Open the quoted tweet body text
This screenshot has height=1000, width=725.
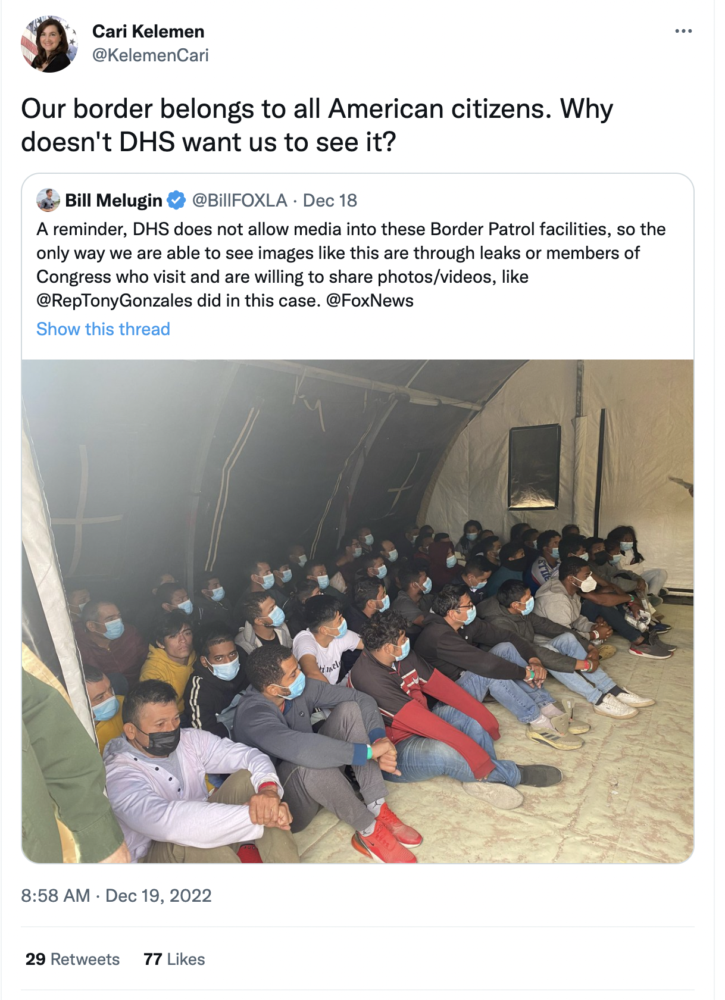(351, 265)
